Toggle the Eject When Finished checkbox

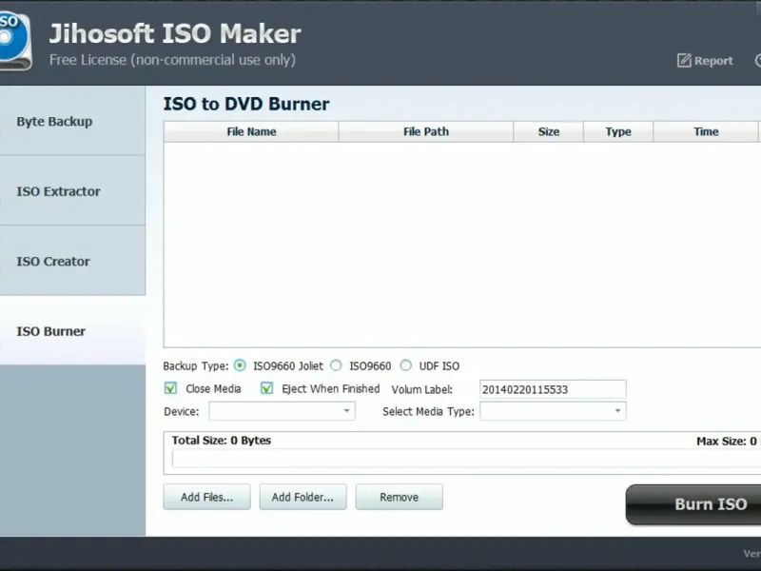pyautogui.click(x=266, y=388)
